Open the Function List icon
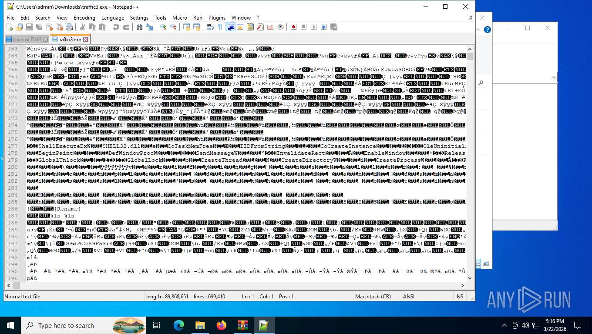This screenshot has height=334, width=592. 260,27
